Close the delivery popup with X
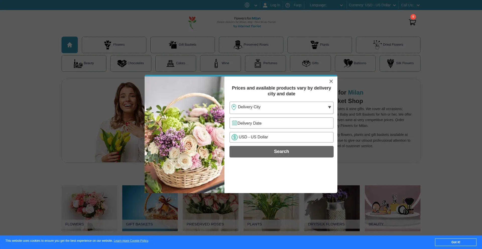 click(x=331, y=81)
